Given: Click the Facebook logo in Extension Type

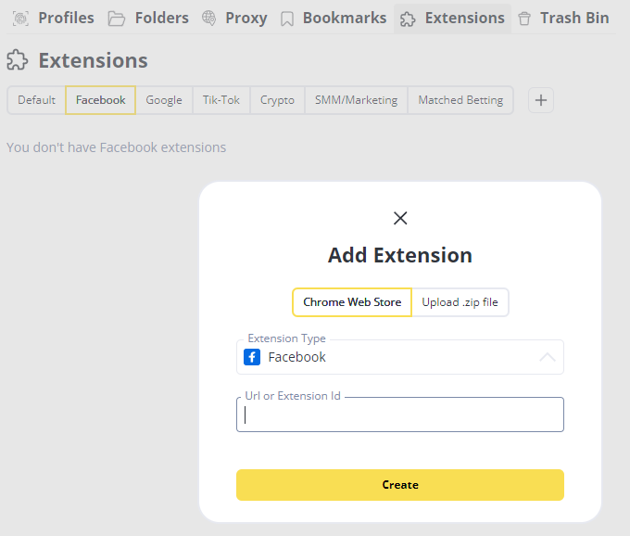Looking at the screenshot, I should coord(252,357).
